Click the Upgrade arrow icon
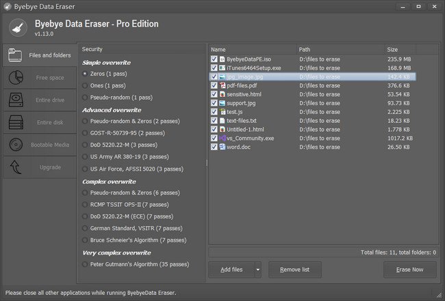Viewport: 445px width, 301px height. click(16, 167)
